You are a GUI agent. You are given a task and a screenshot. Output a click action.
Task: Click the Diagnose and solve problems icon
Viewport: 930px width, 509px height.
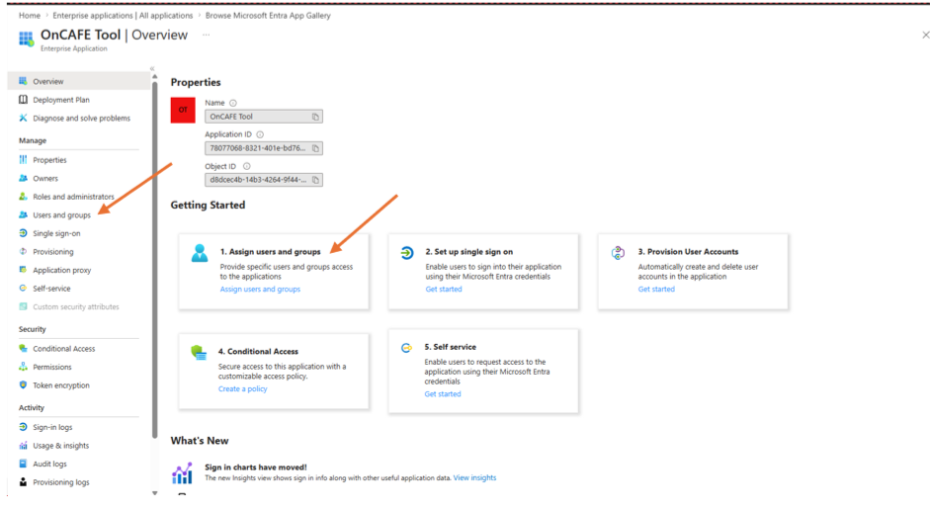[23, 118]
